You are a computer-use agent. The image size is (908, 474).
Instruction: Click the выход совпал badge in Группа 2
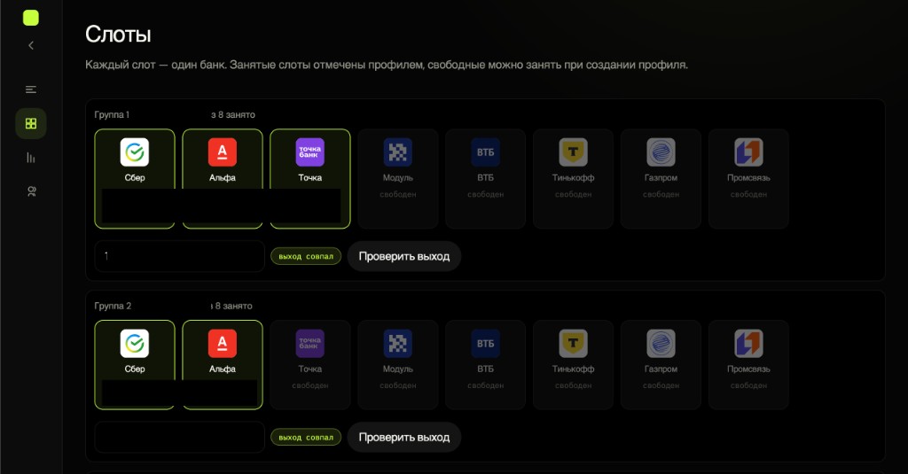(306, 438)
